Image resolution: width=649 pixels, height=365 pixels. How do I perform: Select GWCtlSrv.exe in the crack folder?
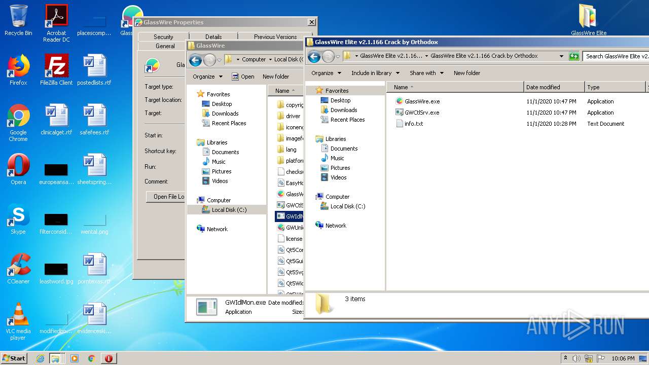[417, 113]
